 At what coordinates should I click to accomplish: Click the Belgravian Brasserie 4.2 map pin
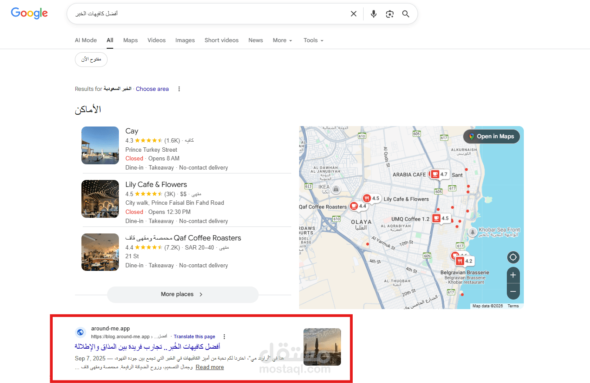coord(464,261)
